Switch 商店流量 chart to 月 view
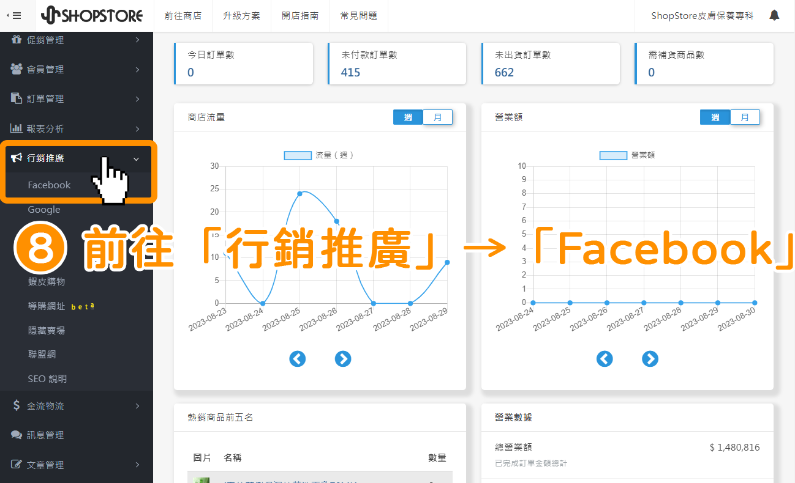Screen dimensions: 795x483 tap(438, 117)
